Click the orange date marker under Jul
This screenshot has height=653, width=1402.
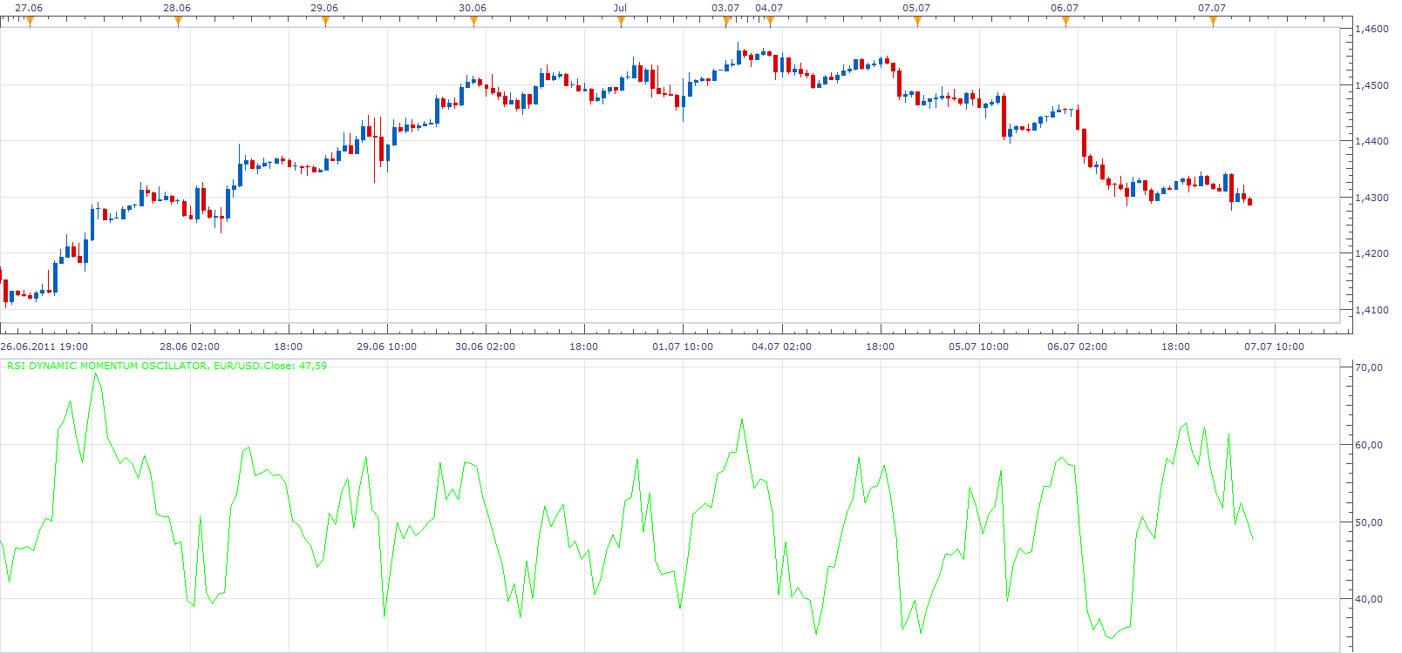click(621, 22)
